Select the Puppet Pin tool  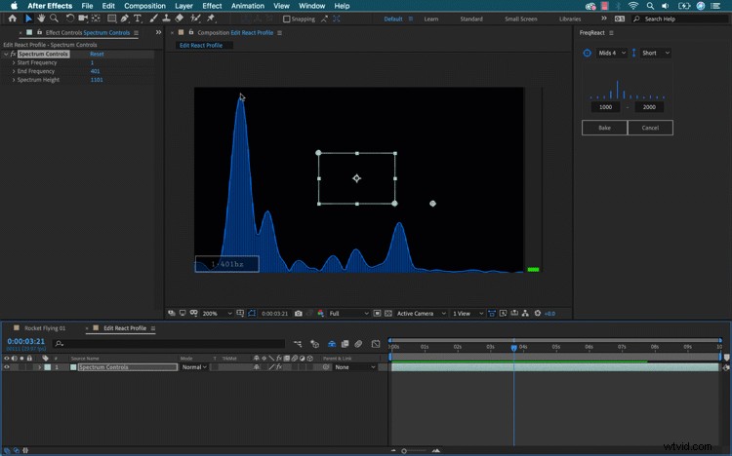coord(211,19)
